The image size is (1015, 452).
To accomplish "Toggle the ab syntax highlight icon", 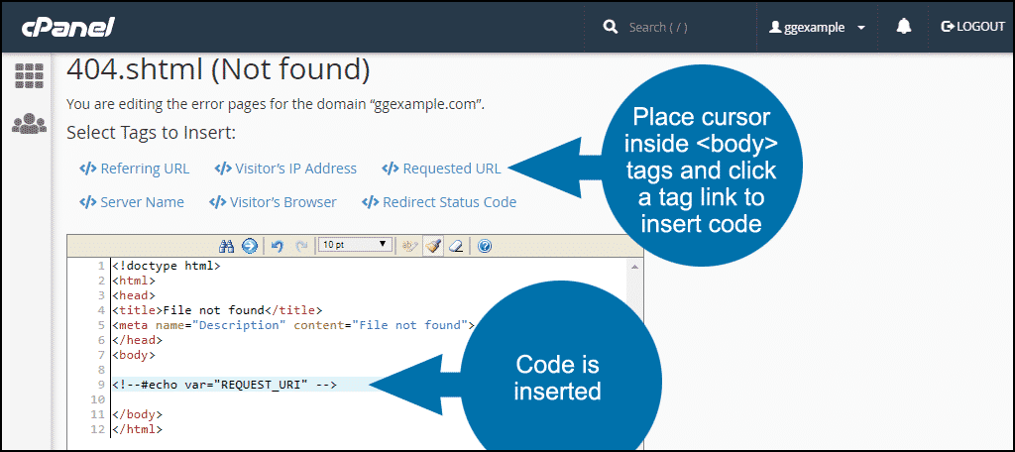I will [x=409, y=246].
